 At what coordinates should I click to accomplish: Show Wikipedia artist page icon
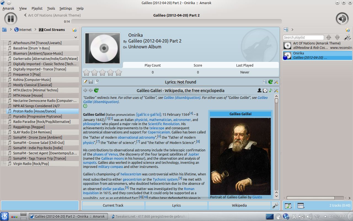coord(260,90)
